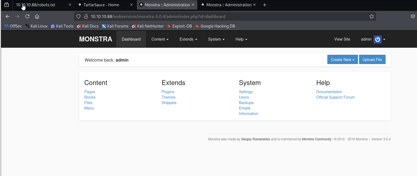This screenshot has width=417, height=176.
Task: Open the Documentation link
Action: coord(329,92)
